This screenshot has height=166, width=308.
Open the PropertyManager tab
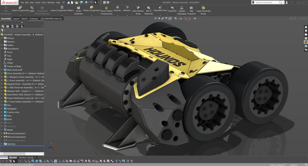click(7, 26)
